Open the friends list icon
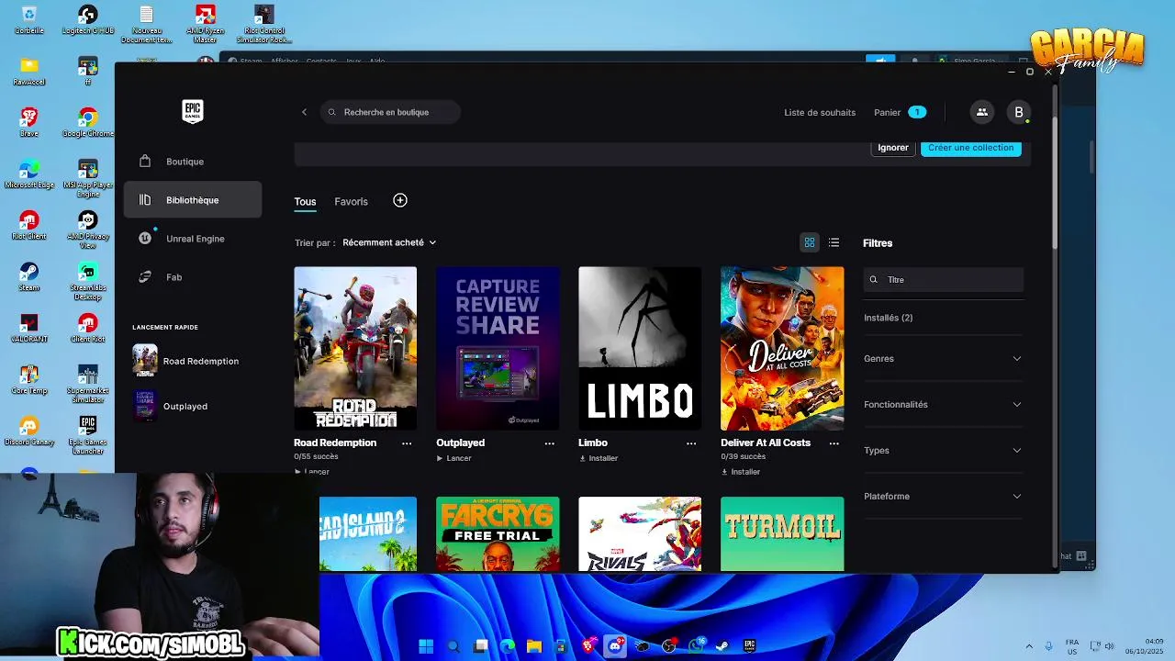 [x=981, y=112]
